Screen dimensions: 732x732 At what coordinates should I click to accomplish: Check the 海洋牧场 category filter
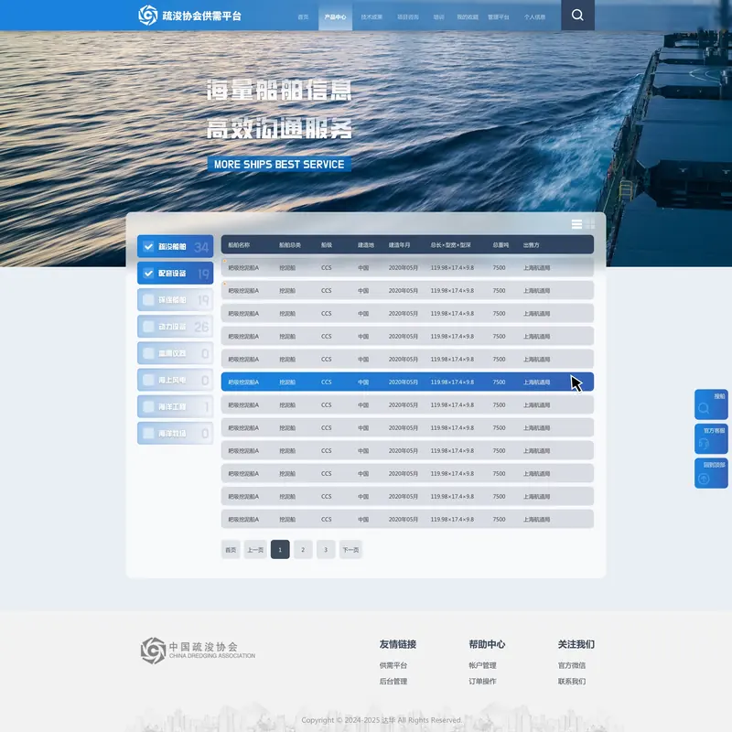pos(175,433)
